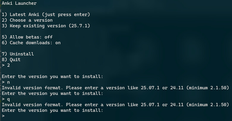Click the "> 2" entered input line
The image size is (232, 121).
[6, 65]
